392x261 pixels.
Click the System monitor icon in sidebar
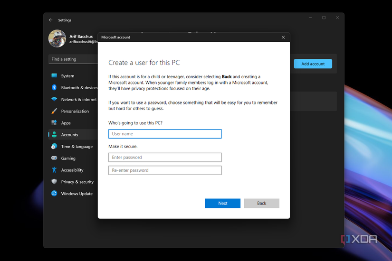click(54, 76)
